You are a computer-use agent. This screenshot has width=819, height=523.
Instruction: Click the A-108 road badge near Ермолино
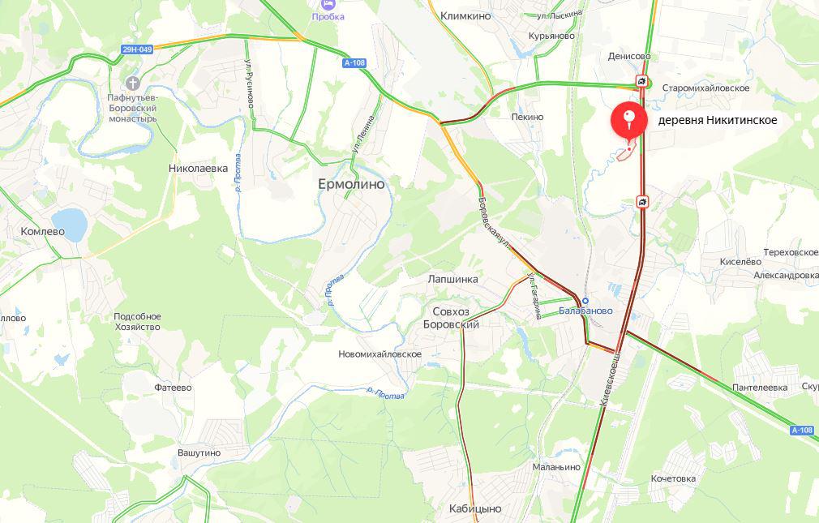[354, 63]
